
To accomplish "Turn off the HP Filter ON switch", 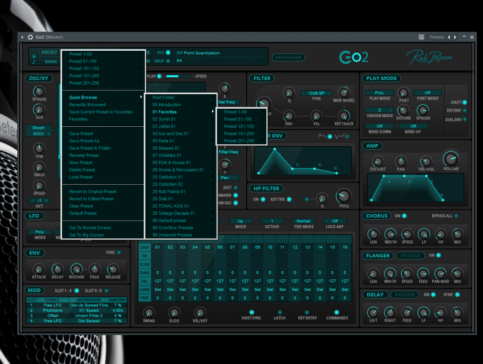I will (x=263, y=199).
